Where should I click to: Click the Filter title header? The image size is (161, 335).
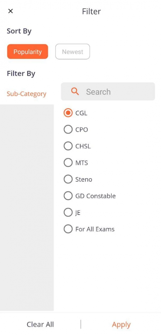tap(91, 11)
